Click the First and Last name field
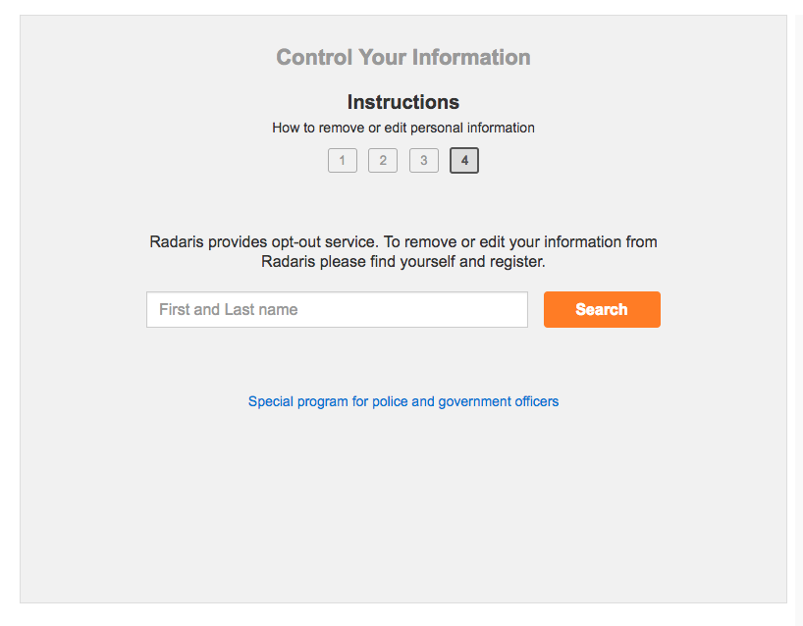The width and height of the screenshot is (803, 626). tap(337, 309)
